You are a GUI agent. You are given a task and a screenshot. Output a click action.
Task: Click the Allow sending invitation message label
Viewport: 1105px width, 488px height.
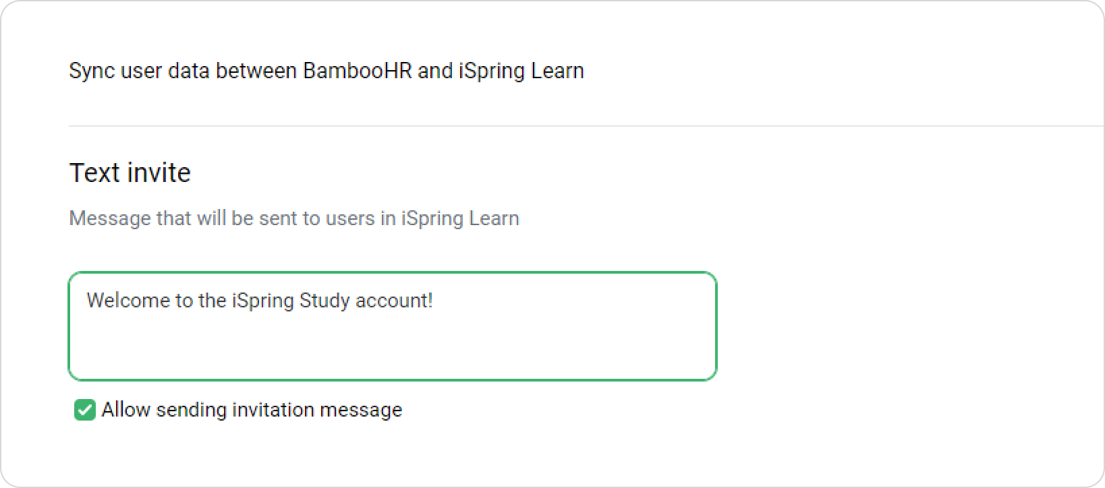(x=252, y=410)
